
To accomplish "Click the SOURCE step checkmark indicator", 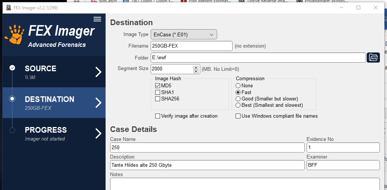I will click(x=12, y=68).
